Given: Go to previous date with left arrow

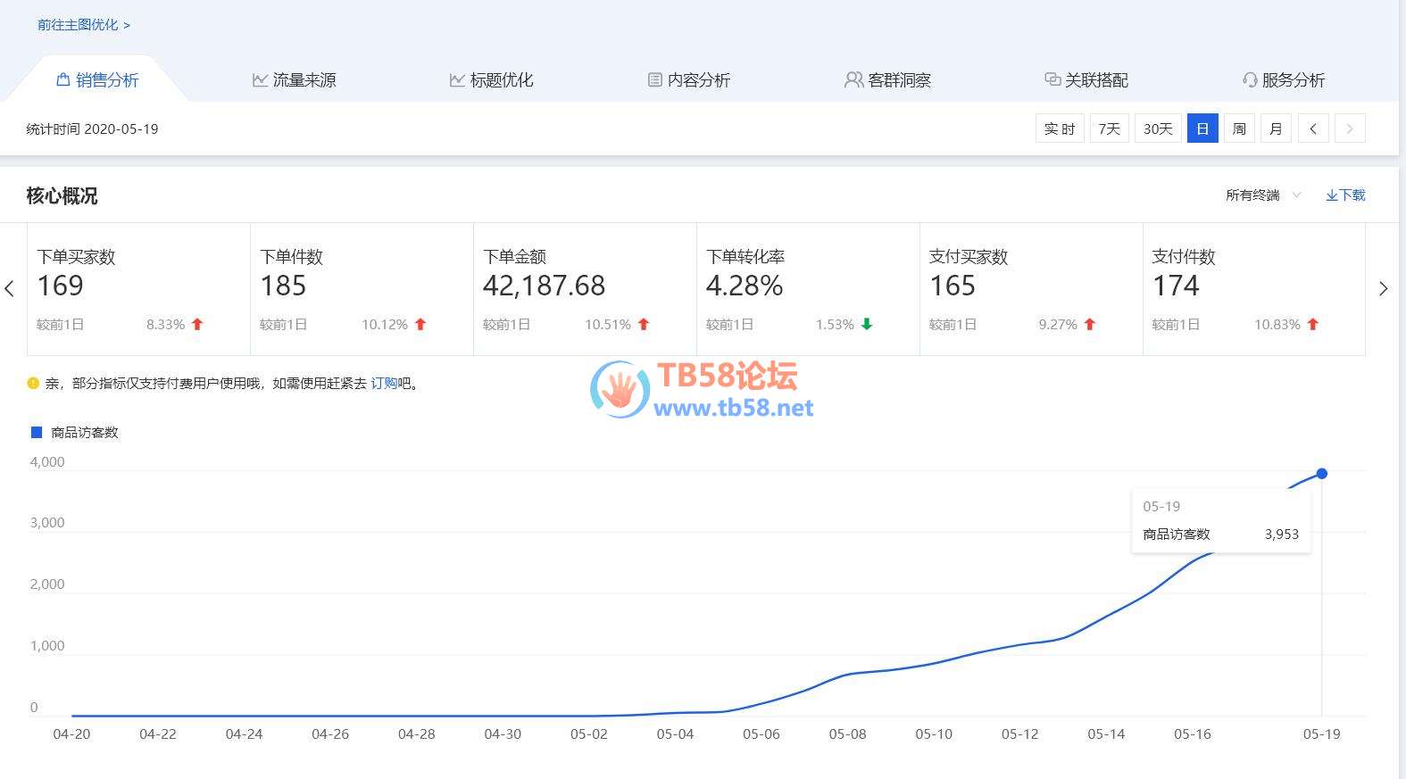Looking at the screenshot, I should click(1313, 128).
